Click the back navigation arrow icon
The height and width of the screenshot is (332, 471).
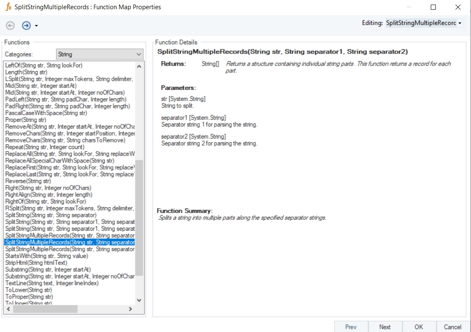coord(10,26)
